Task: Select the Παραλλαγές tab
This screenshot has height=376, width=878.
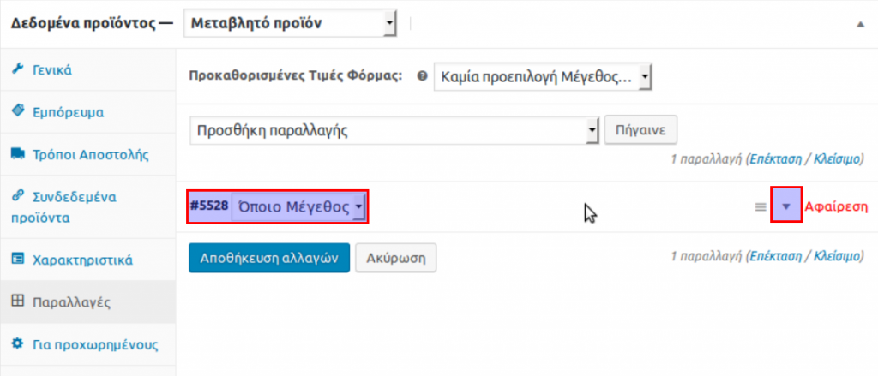Action: (72, 301)
